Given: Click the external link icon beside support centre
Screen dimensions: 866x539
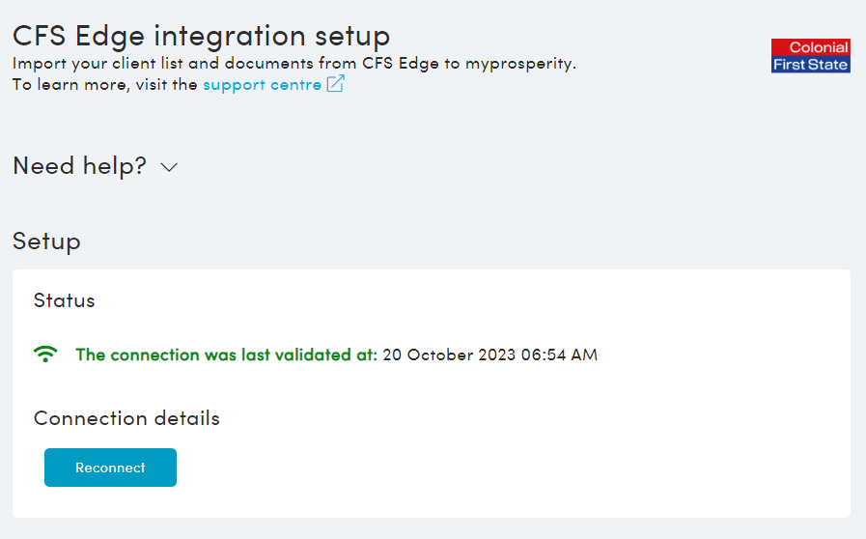Looking at the screenshot, I should click(335, 85).
